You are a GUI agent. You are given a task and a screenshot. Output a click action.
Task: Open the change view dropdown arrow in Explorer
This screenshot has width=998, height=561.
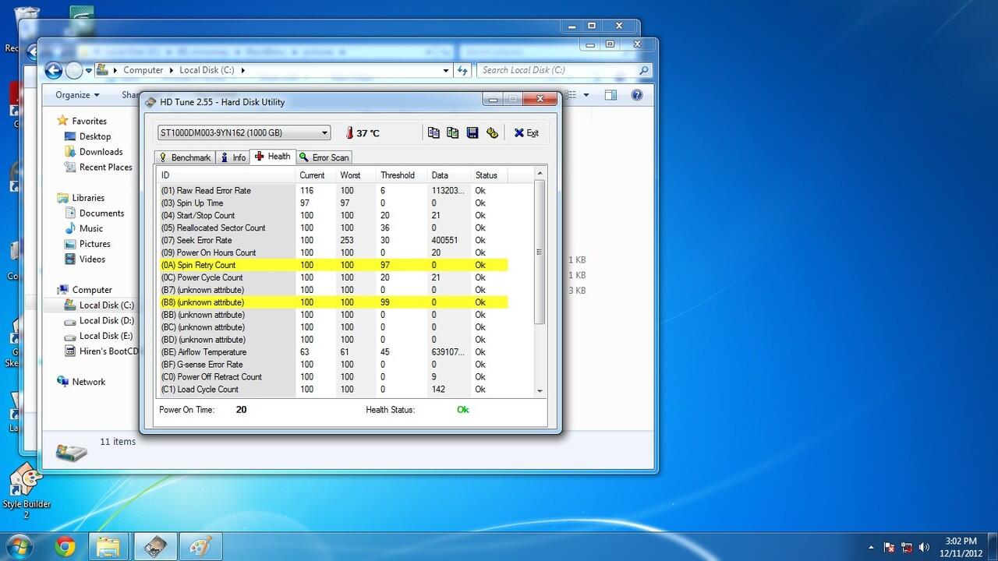586,95
